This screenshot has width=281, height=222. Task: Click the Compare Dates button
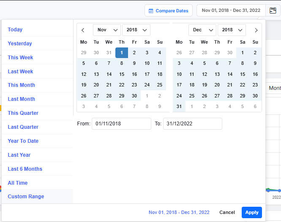168,11
